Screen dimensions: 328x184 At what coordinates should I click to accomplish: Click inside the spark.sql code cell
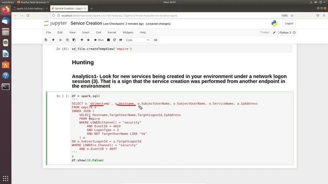[181, 128]
